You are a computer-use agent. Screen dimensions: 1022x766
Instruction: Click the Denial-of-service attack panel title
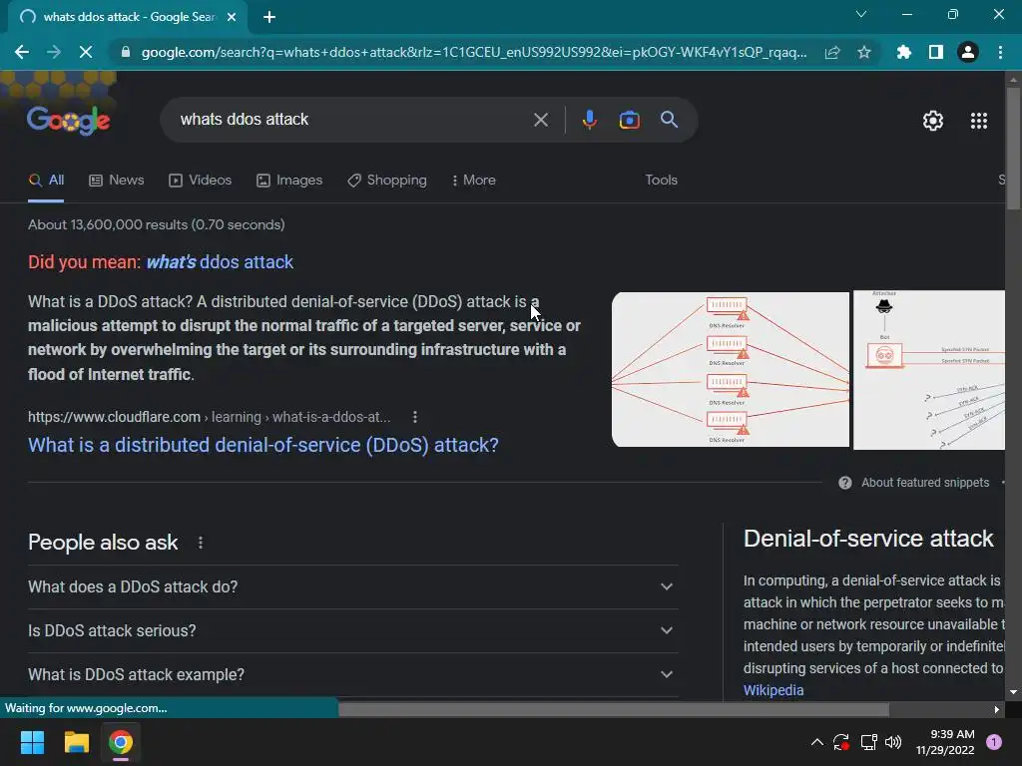tap(868, 539)
